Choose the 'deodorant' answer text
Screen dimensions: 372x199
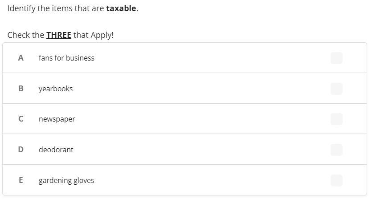click(x=56, y=150)
